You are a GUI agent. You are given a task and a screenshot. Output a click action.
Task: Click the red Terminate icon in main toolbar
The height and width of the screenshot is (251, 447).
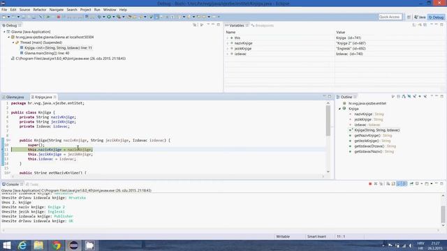click(59, 17)
